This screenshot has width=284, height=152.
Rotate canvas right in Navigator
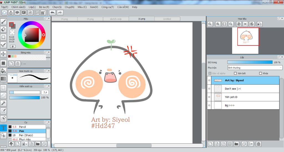coord(252,24)
